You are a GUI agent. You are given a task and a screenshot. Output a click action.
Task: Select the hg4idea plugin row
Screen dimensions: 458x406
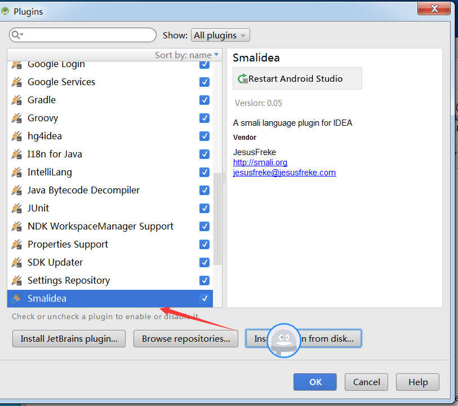pyautogui.click(x=110, y=136)
